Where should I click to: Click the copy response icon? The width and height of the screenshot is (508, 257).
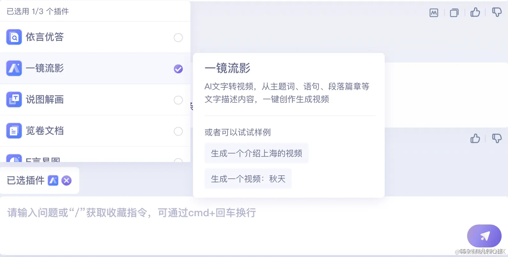click(x=454, y=12)
